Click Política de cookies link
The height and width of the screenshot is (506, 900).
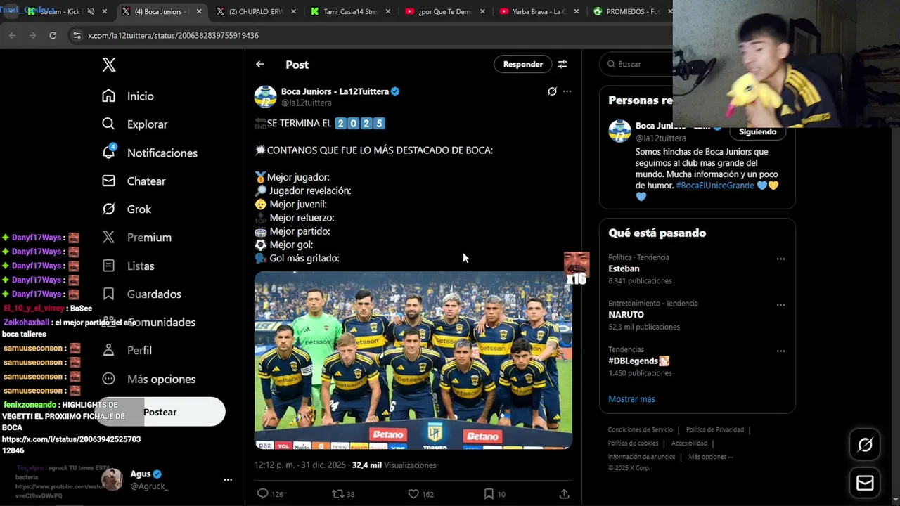[x=633, y=443]
